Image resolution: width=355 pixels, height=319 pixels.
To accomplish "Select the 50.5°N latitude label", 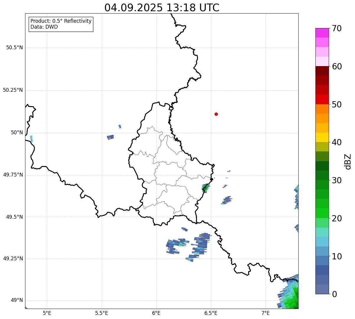I will pos(14,48).
